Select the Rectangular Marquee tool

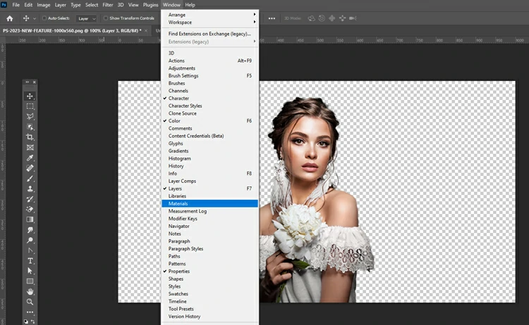(x=30, y=106)
